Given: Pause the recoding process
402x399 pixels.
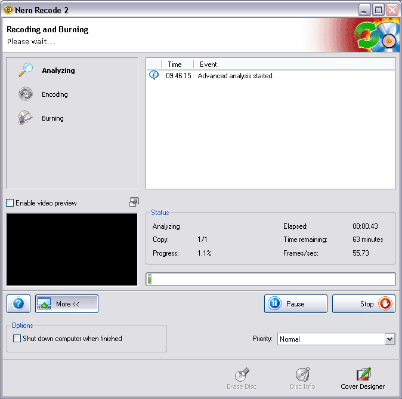Looking at the screenshot, I should point(296,304).
